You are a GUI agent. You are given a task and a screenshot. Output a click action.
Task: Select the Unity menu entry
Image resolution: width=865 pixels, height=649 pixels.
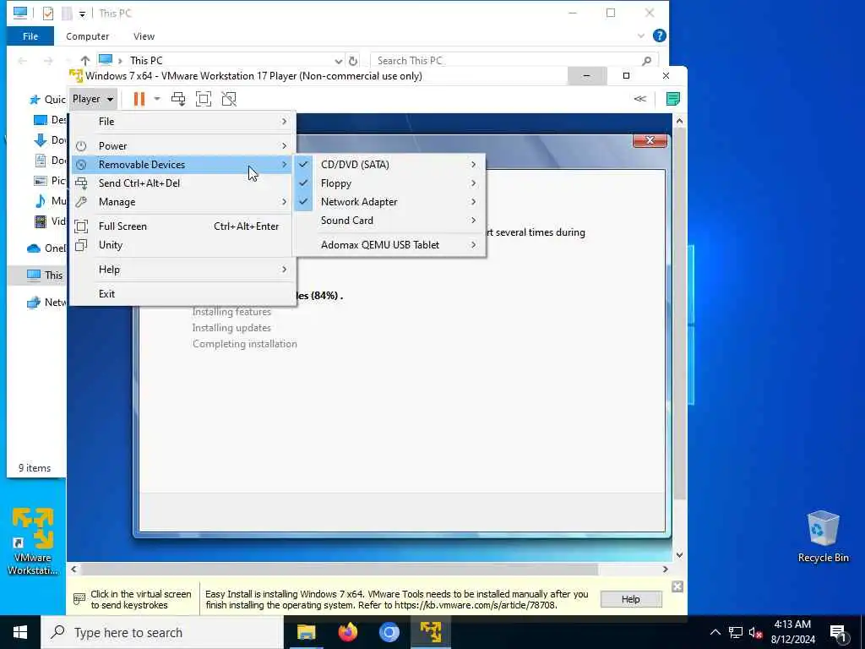[183, 245]
